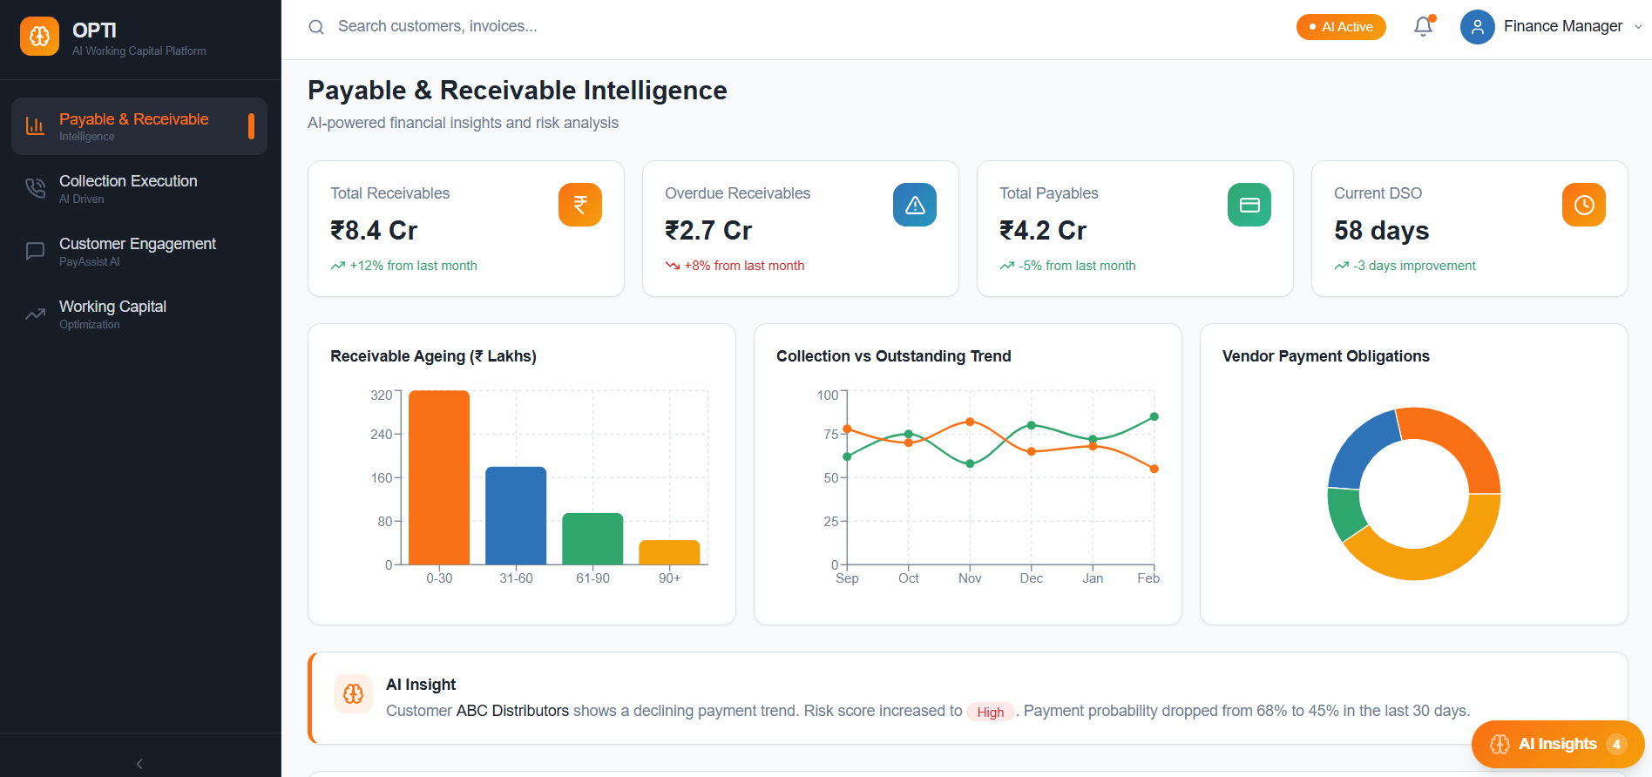
Task: Select Working Capital Optimization menu item
Action: point(139,314)
